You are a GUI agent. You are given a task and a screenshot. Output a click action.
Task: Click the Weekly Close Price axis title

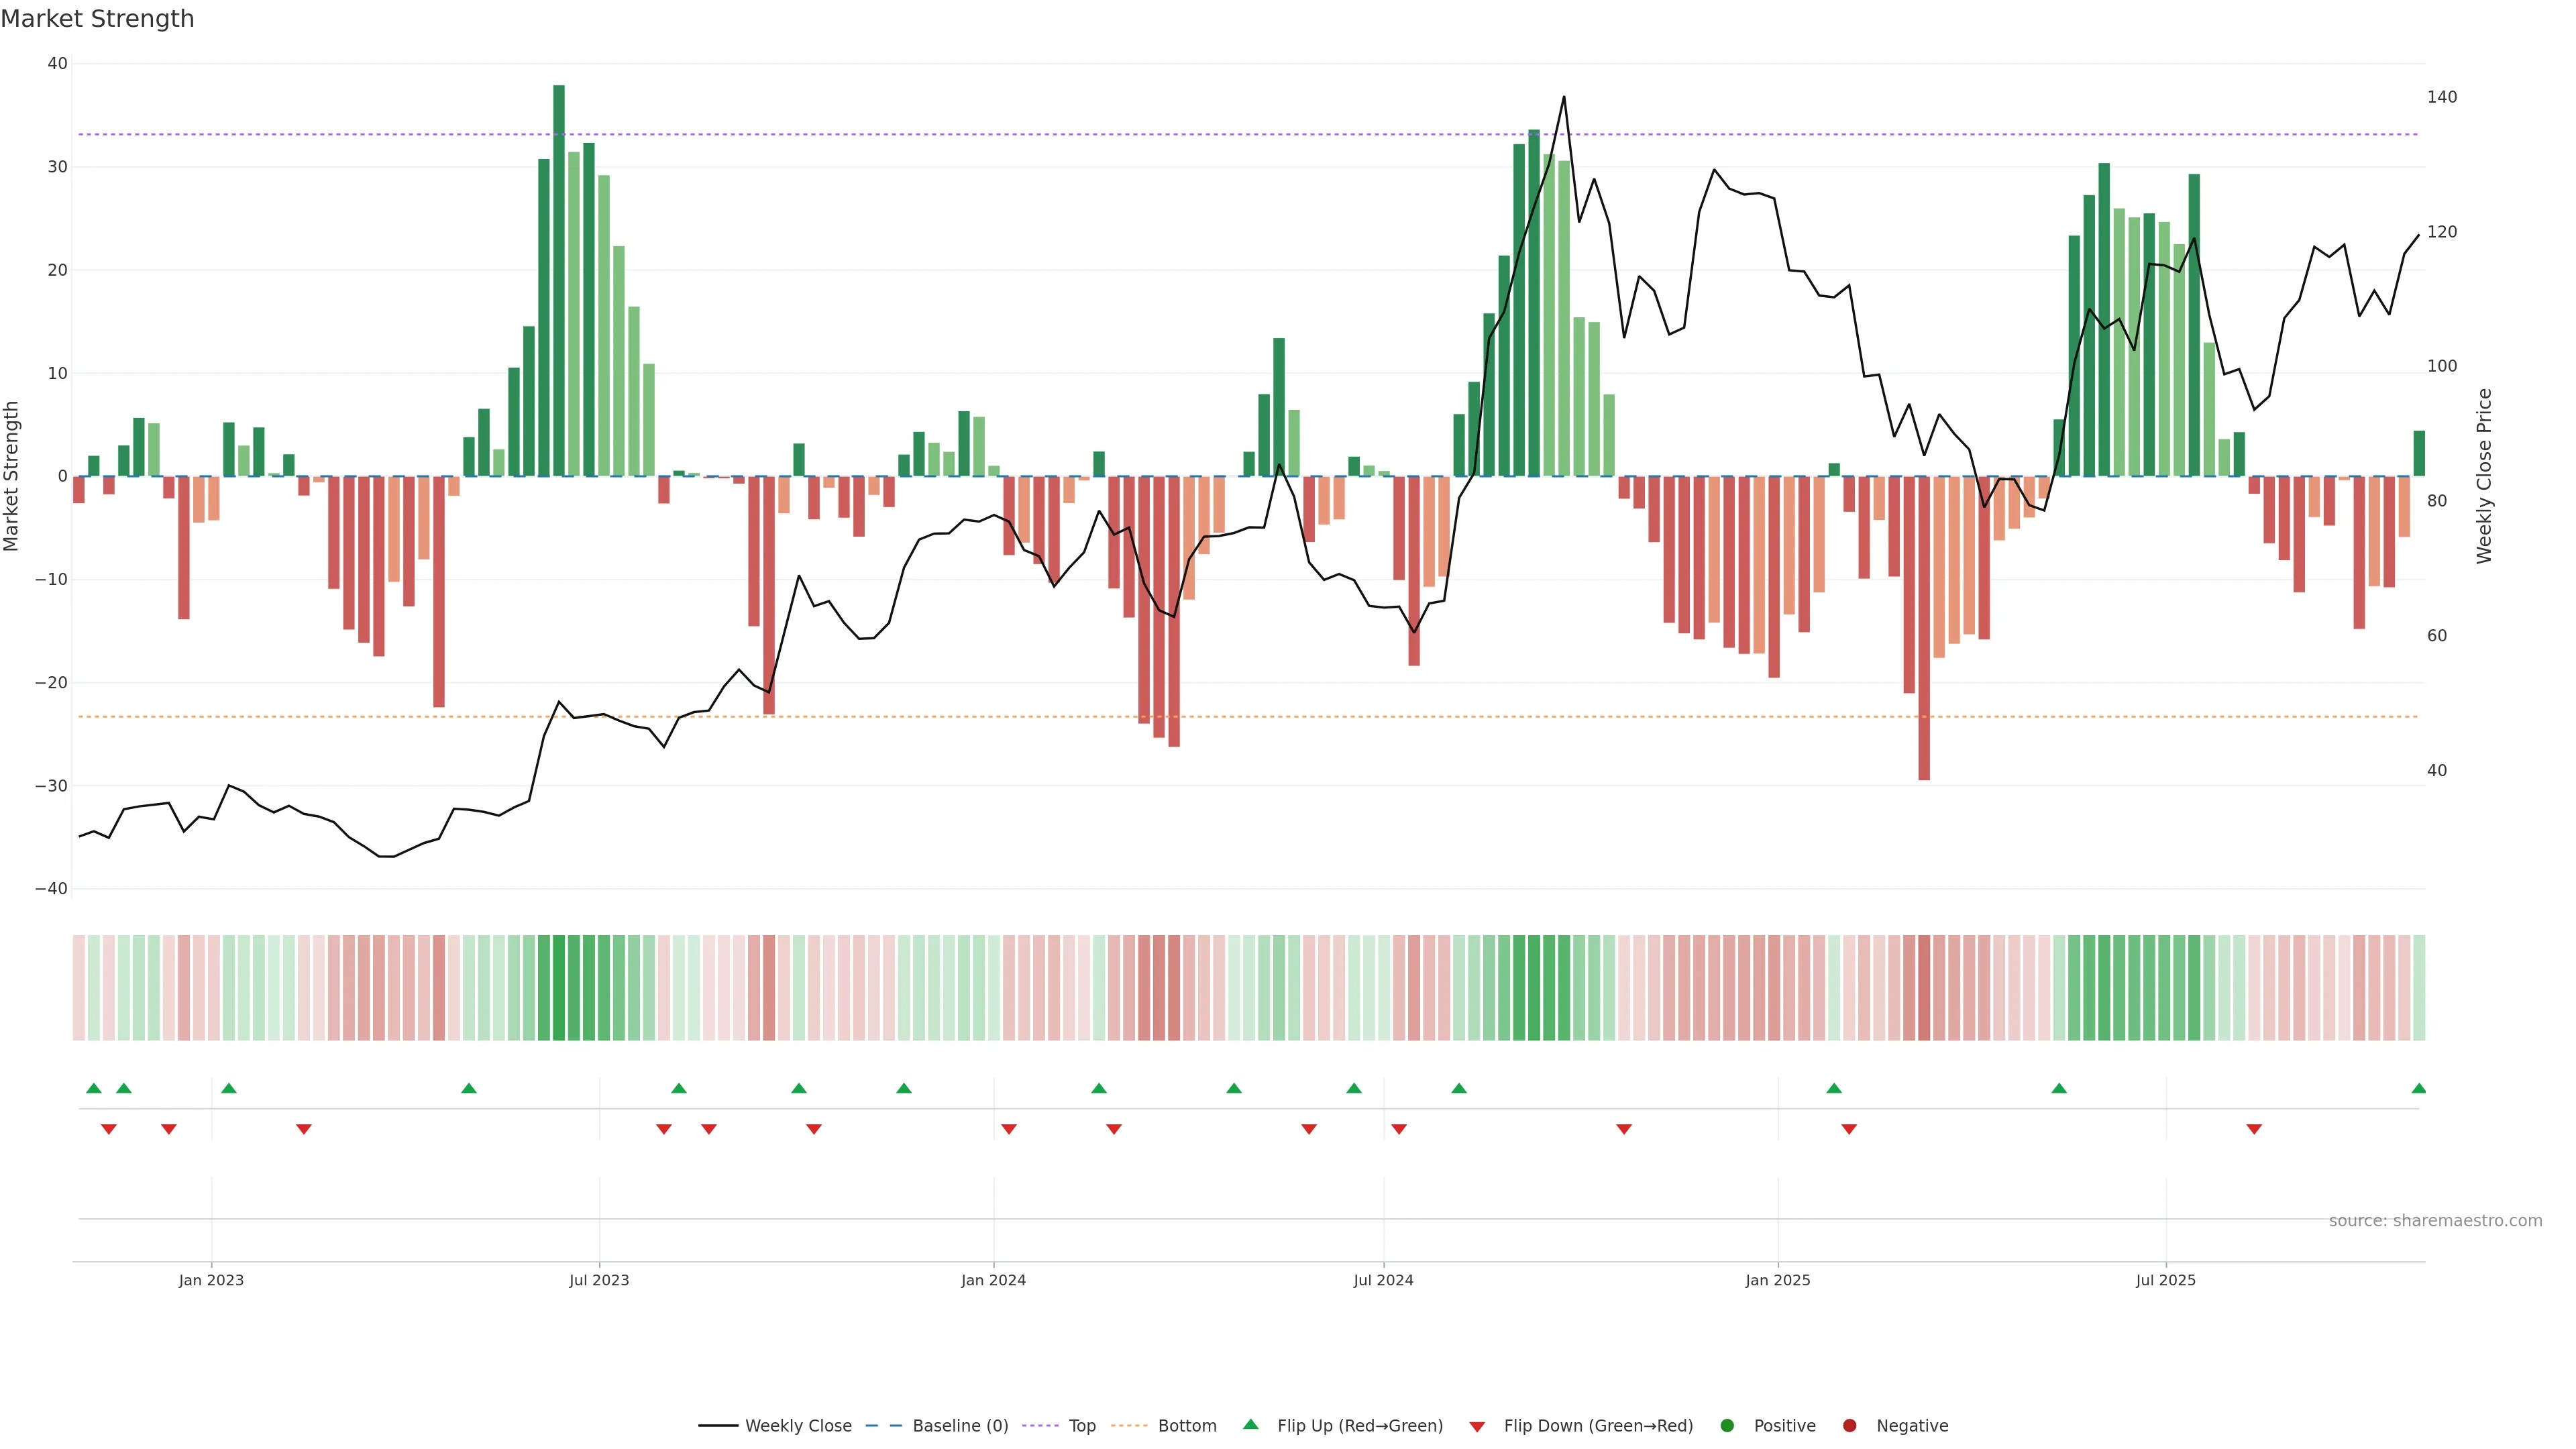point(2484,476)
